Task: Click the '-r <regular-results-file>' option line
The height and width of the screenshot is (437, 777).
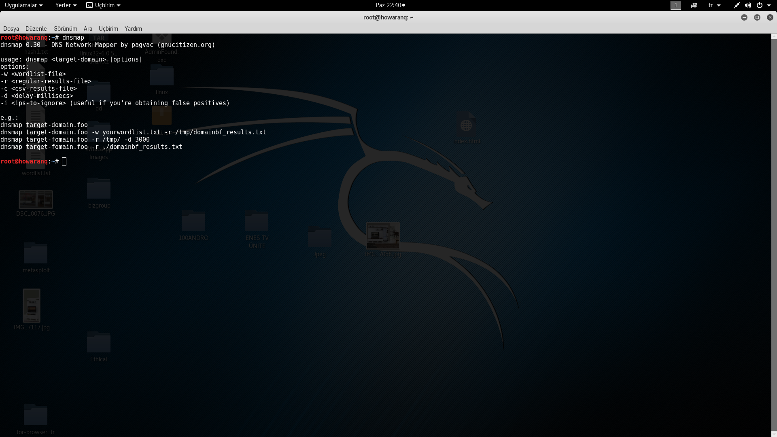Action: pyautogui.click(x=46, y=81)
